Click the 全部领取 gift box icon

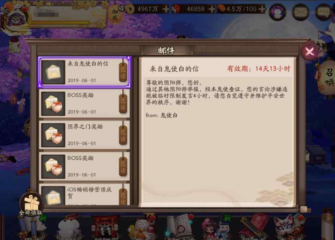(x=31, y=204)
